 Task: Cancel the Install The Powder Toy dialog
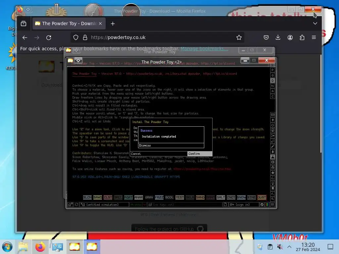click(159, 154)
